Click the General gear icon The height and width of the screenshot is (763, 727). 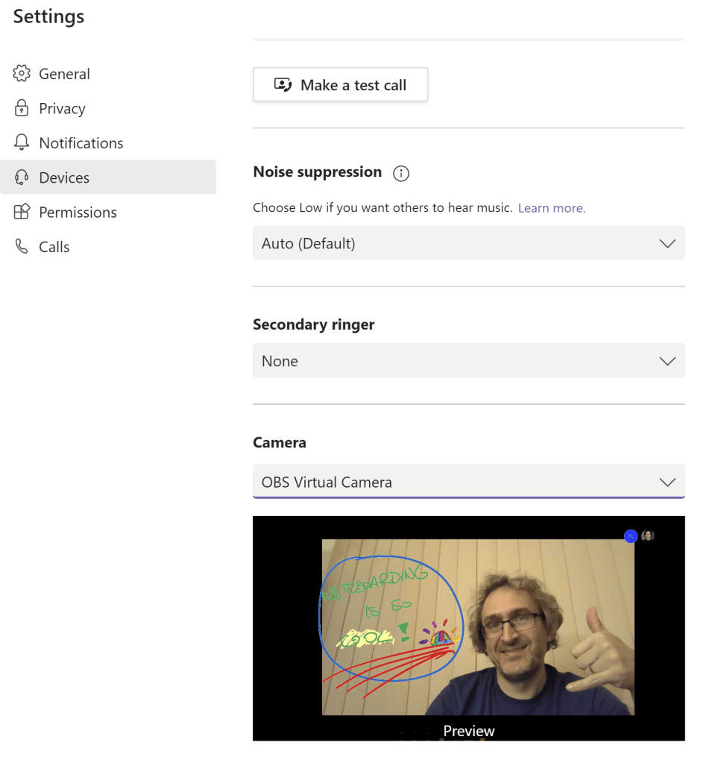pos(22,74)
